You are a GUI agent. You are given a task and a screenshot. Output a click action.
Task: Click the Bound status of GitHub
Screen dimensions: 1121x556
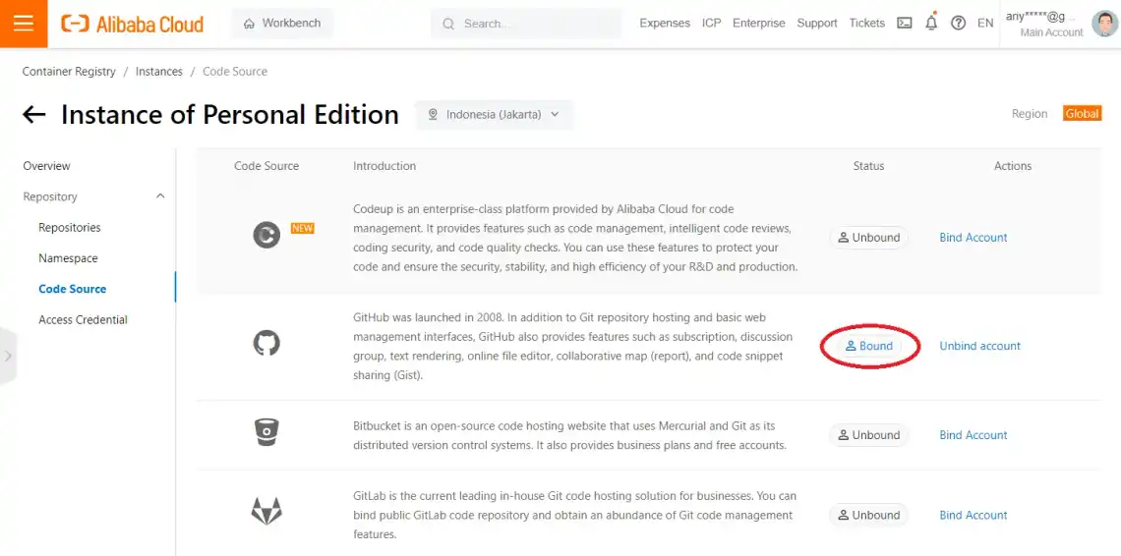[868, 346]
